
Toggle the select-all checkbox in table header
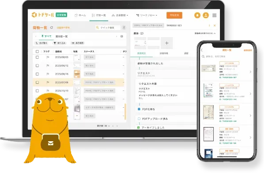point(38,52)
